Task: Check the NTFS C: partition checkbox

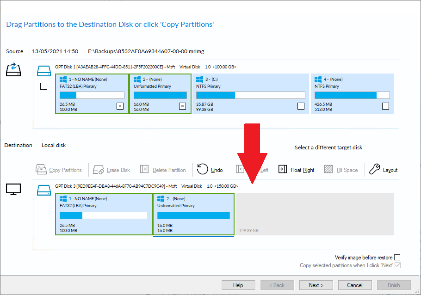Action: tap(301, 106)
